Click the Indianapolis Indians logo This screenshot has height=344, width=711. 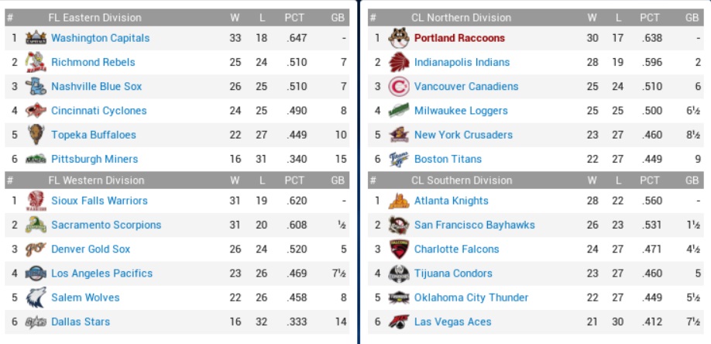[x=398, y=62]
